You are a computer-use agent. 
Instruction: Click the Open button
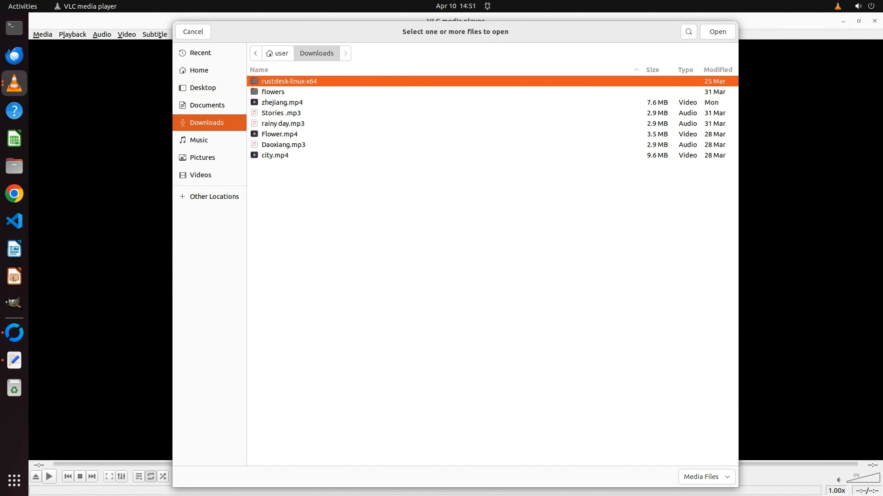[x=717, y=32]
